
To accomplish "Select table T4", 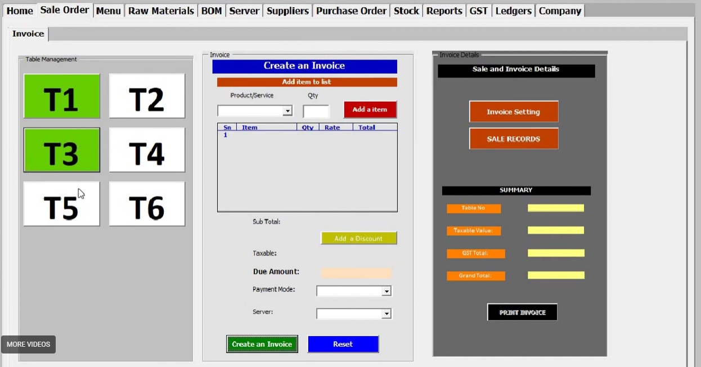I will click(x=147, y=150).
